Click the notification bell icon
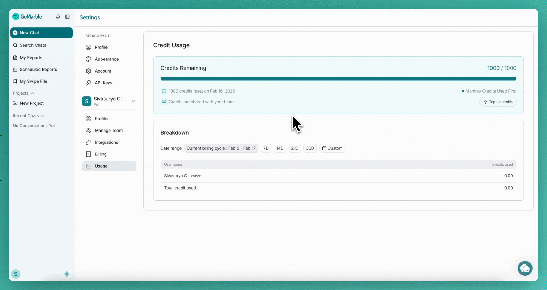The image size is (547, 290). pos(58,17)
